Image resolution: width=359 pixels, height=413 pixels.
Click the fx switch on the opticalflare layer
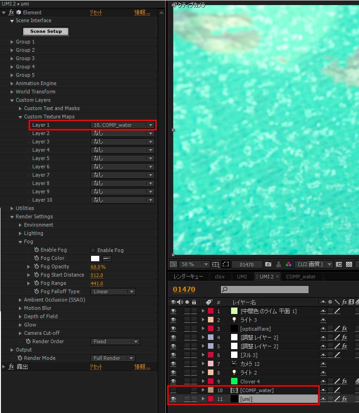(x=344, y=329)
